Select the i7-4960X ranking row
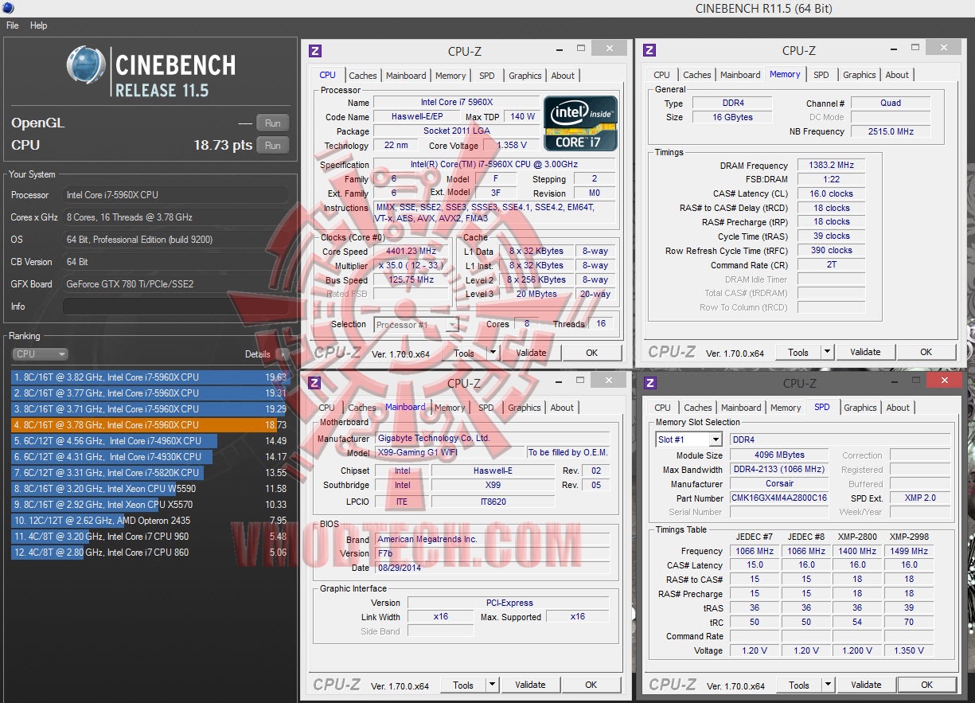975x703 pixels. click(150, 441)
